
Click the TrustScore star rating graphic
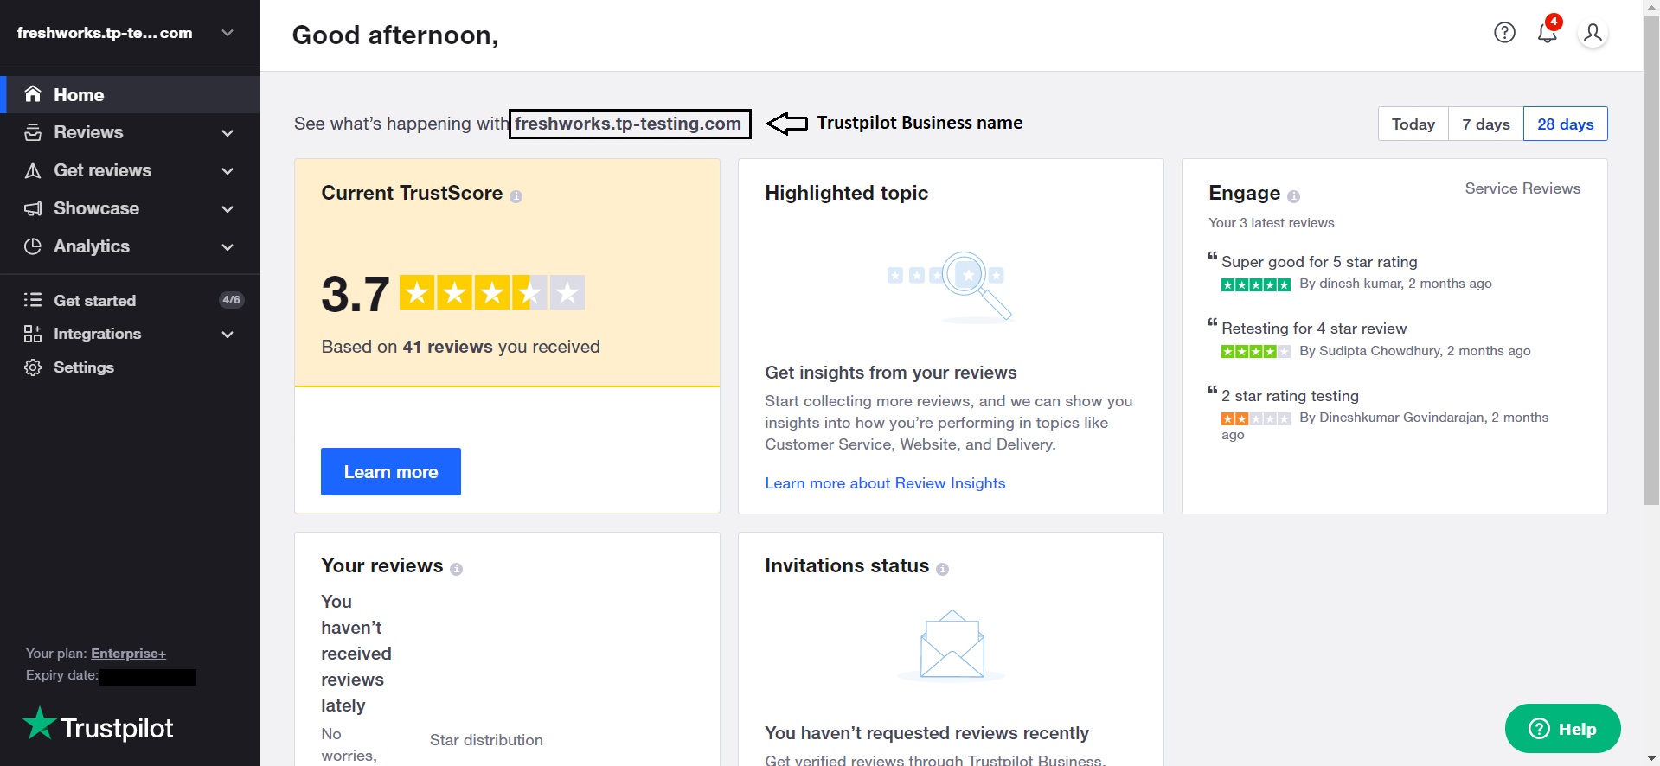(x=491, y=292)
